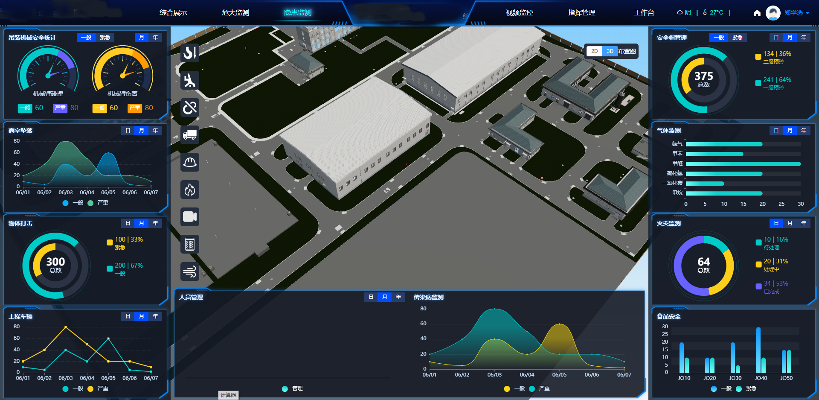Select the crossed-out link icon in map sidebar
Viewport: 819px width, 400px height.
click(x=190, y=108)
